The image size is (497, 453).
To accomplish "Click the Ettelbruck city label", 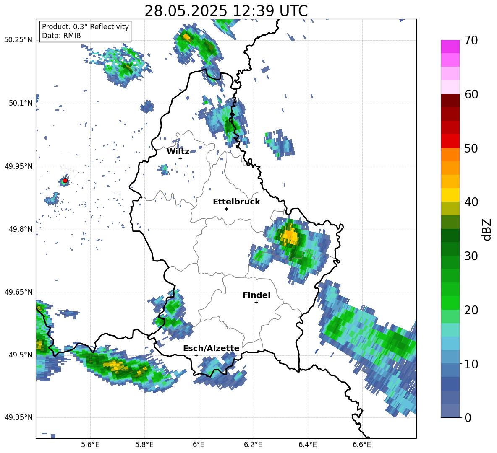I will coord(236,202).
